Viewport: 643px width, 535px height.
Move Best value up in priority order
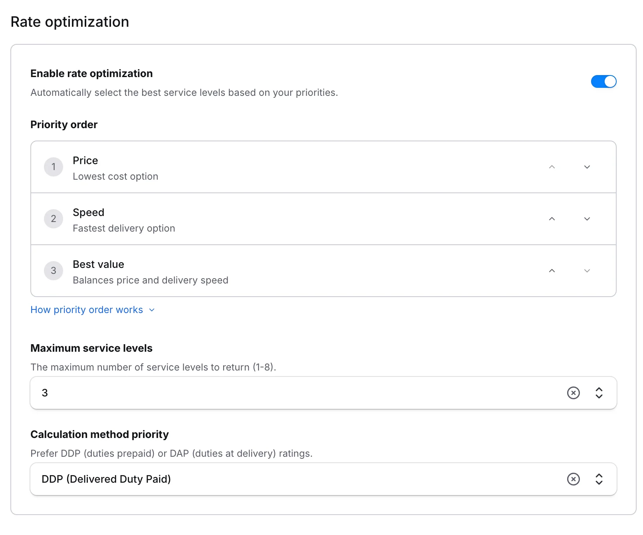tap(552, 271)
